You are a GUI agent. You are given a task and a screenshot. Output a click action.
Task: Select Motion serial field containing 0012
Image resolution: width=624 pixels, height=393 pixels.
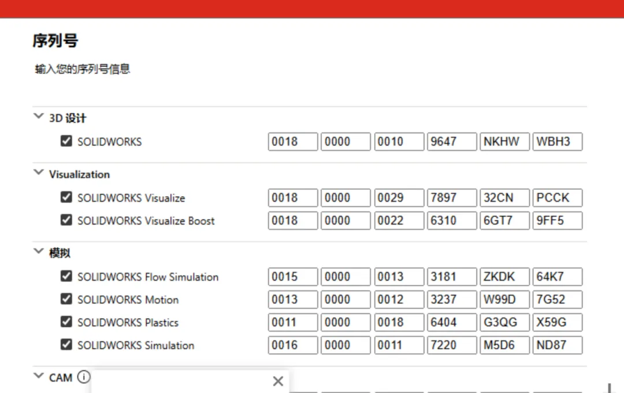pos(399,299)
